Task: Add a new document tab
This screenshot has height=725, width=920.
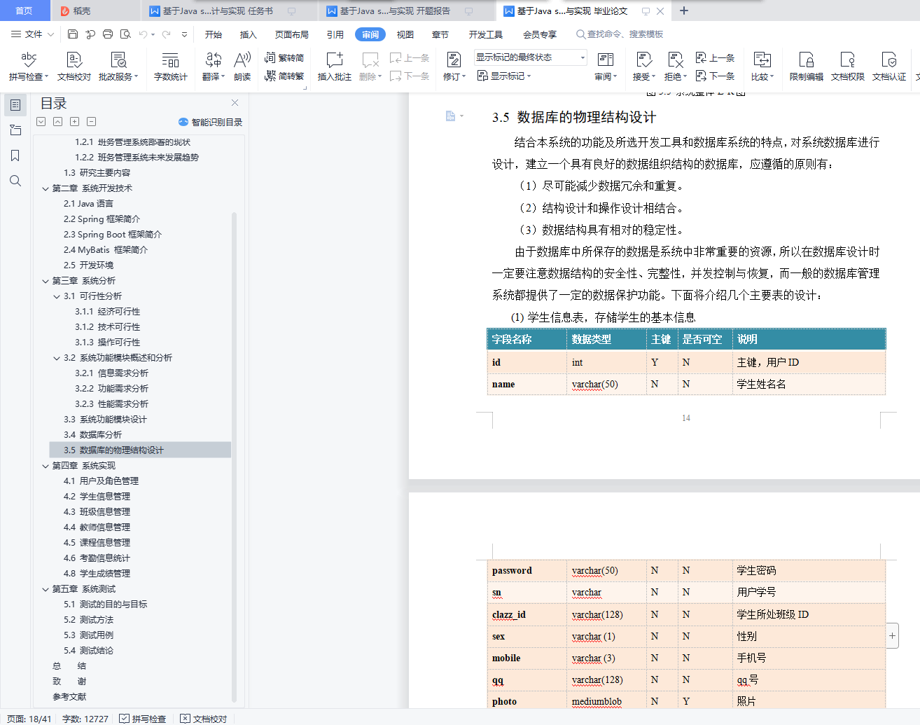Action: click(684, 11)
